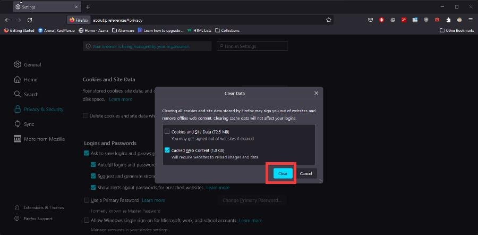Open Home settings in sidebar
478x235 pixels.
[x=25, y=79]
